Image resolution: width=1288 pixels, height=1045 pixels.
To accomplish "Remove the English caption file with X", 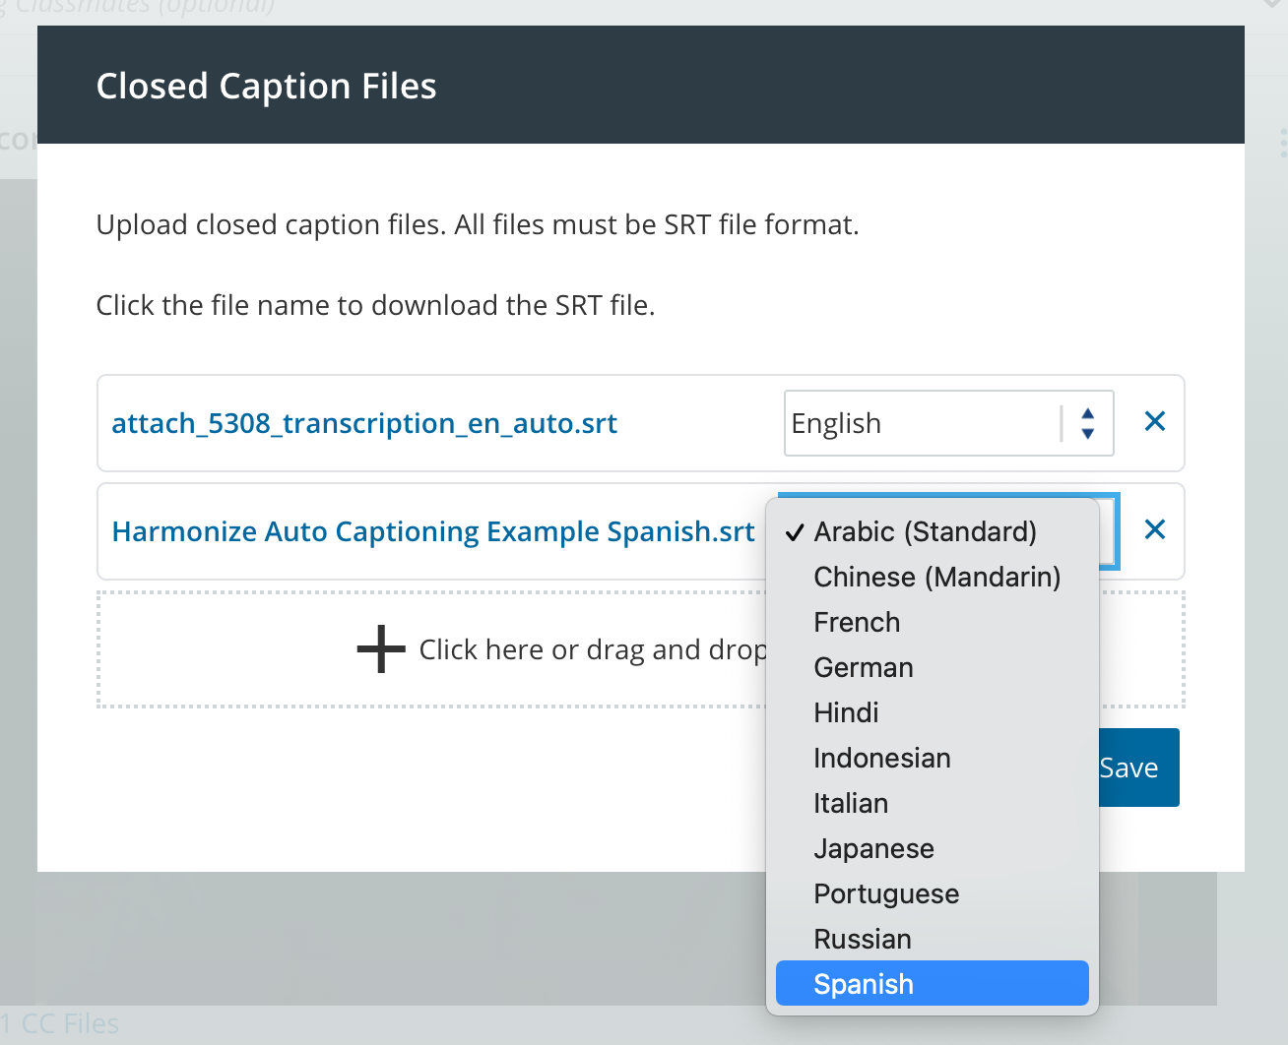I will pos(1154,422).
